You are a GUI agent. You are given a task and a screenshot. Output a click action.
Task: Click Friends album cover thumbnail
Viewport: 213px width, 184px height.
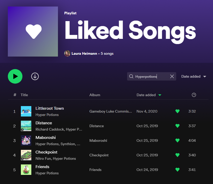(26, 170)
